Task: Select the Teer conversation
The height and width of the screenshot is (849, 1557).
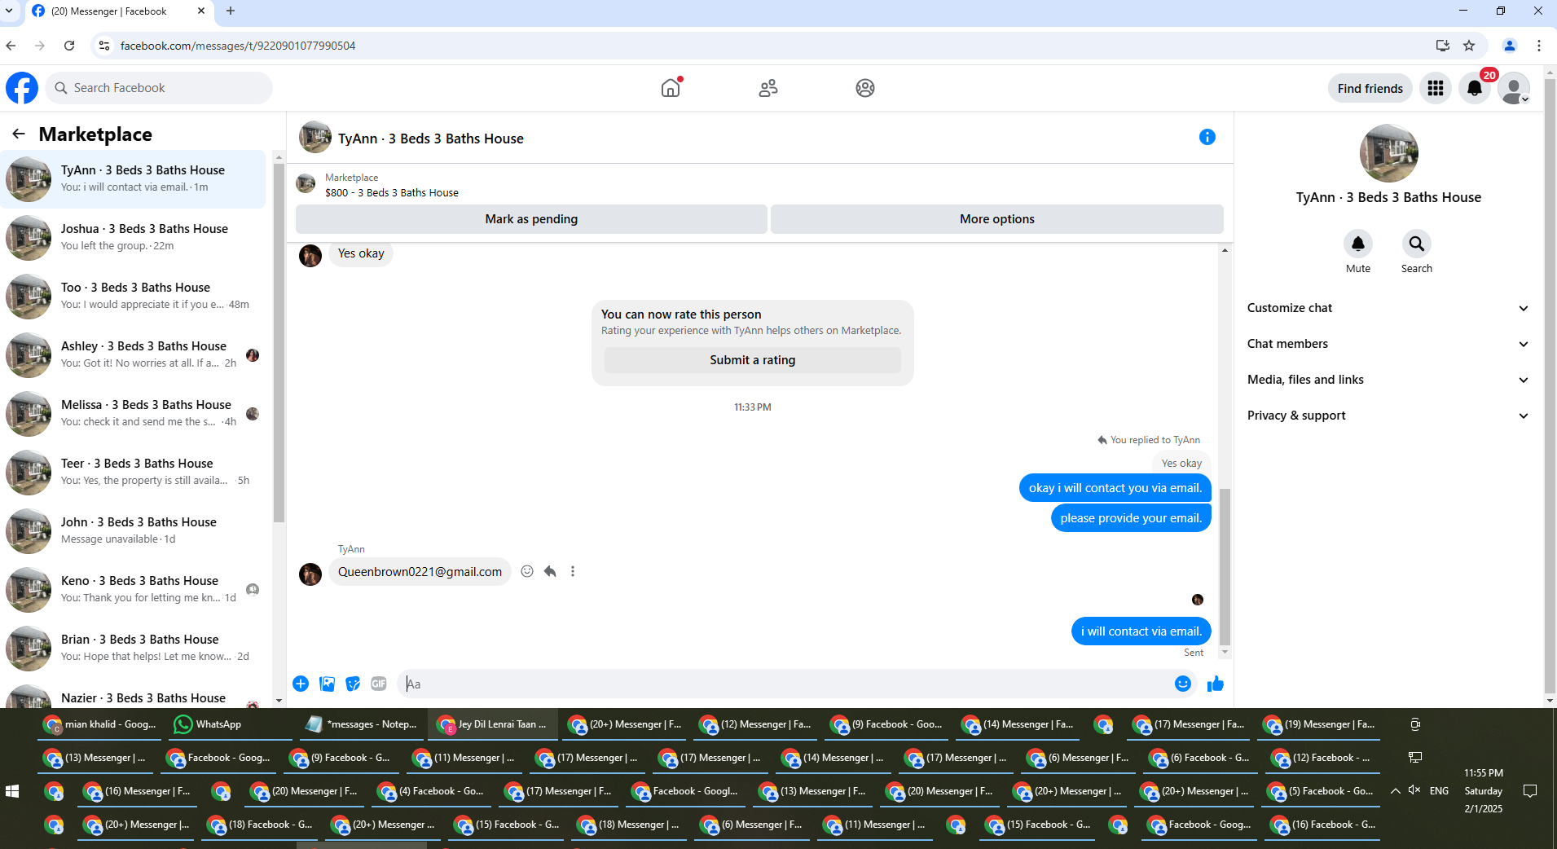Action: coord(134,471)
